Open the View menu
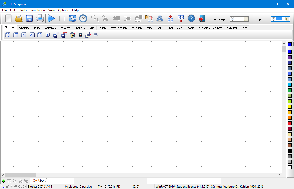 pyautogui.click(x=51, y=10)
